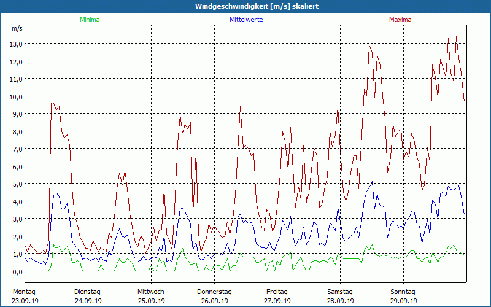Screen dimensions: 491x307
Task: Click the 'Mittwoch' day label
Action: click(x=150, y=292)
